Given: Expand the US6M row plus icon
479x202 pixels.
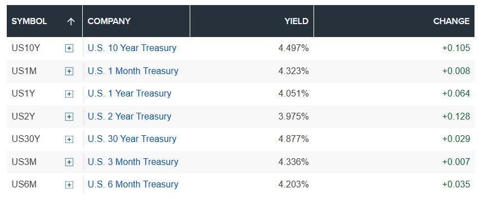Looking at the screenshot, I should [x=69, y=185].
